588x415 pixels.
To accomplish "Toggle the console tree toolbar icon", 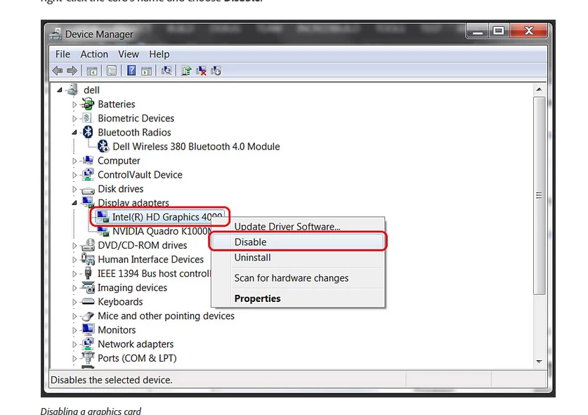I will click(92, 70).
